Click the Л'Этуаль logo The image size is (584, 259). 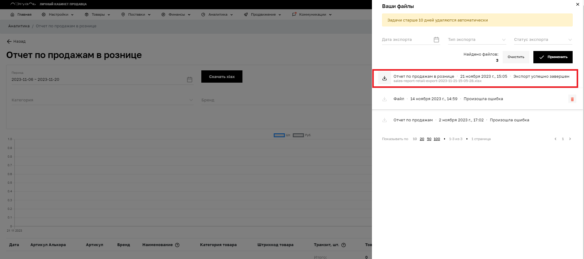point(23,4)
